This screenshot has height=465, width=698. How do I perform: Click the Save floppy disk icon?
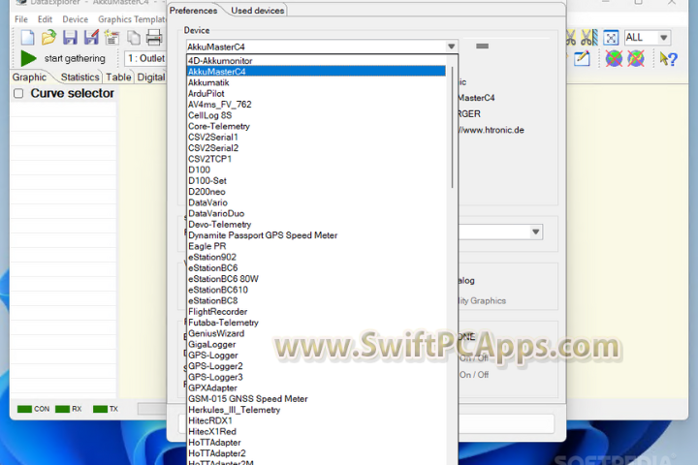(70, 38)
